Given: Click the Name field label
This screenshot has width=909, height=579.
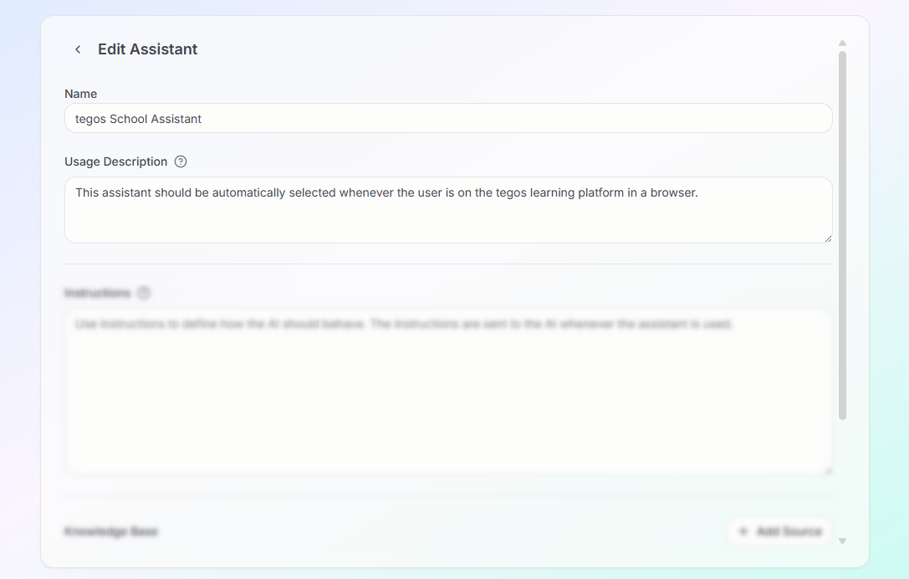Looking at the screenshot, I should click(x=80, y=94).
